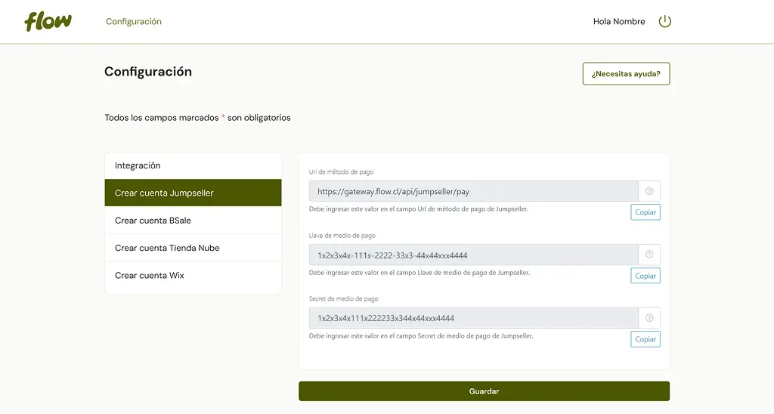Click help icon beside Llave de medio de pago
The height and width of the screenshot is (414, 774).
tap(649, 255)
